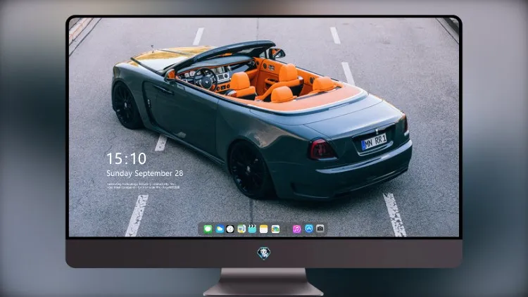Open the yellow Notes app in dock

point(264,229)
